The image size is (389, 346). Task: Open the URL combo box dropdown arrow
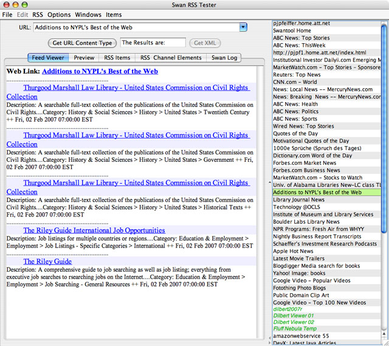(x=243, y=27)
